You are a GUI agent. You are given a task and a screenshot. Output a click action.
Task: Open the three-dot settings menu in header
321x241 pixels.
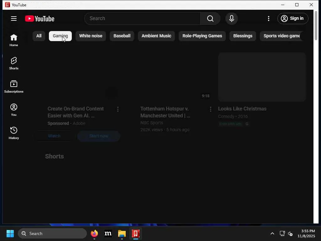click(x=269, y=19)
